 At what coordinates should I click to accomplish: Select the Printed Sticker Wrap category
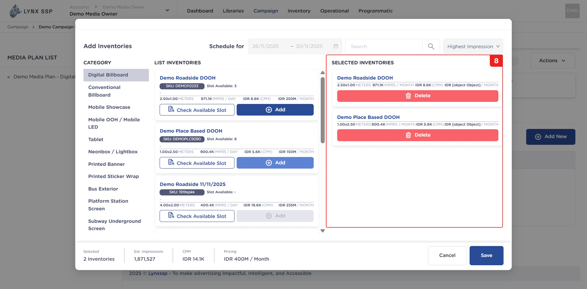point(116,177)
